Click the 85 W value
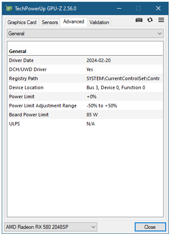This screenshot has height=234, width=170. click(x=92, y=115)
